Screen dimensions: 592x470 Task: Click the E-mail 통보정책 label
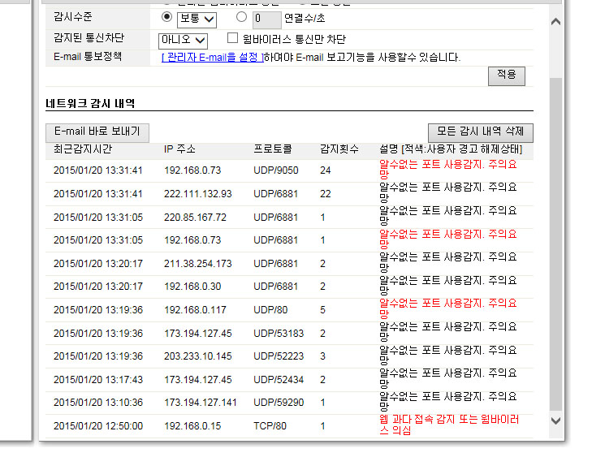click(88, 57)
